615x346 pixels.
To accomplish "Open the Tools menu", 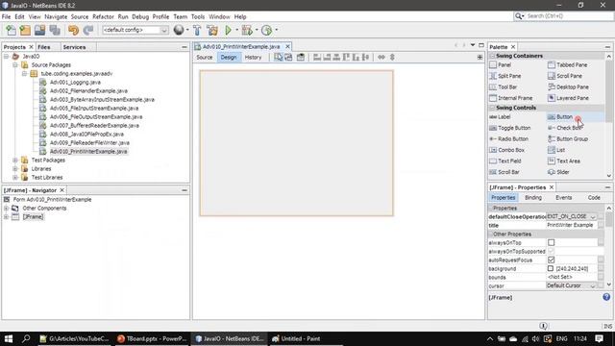I will click(x=198, y=17).
